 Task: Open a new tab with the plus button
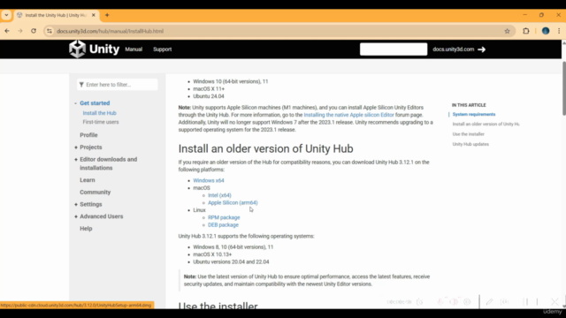tap(107, 15)
